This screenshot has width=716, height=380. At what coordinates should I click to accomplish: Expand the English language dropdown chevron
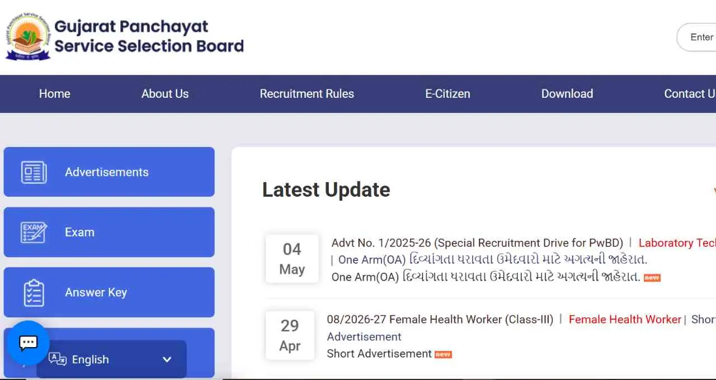click(x=167, y=359)
